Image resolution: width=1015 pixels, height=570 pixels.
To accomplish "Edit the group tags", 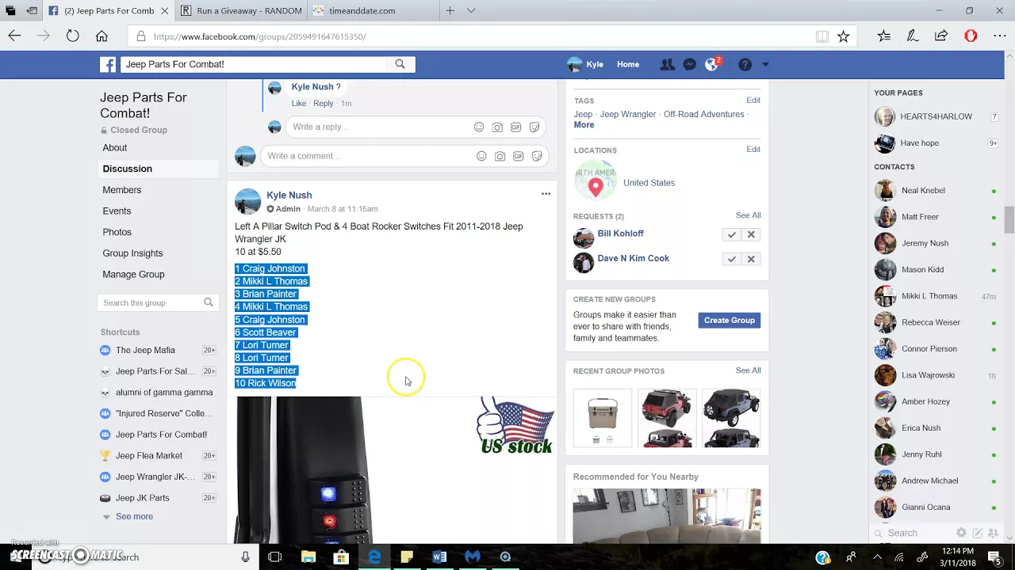I will click(x=753, y=101).
